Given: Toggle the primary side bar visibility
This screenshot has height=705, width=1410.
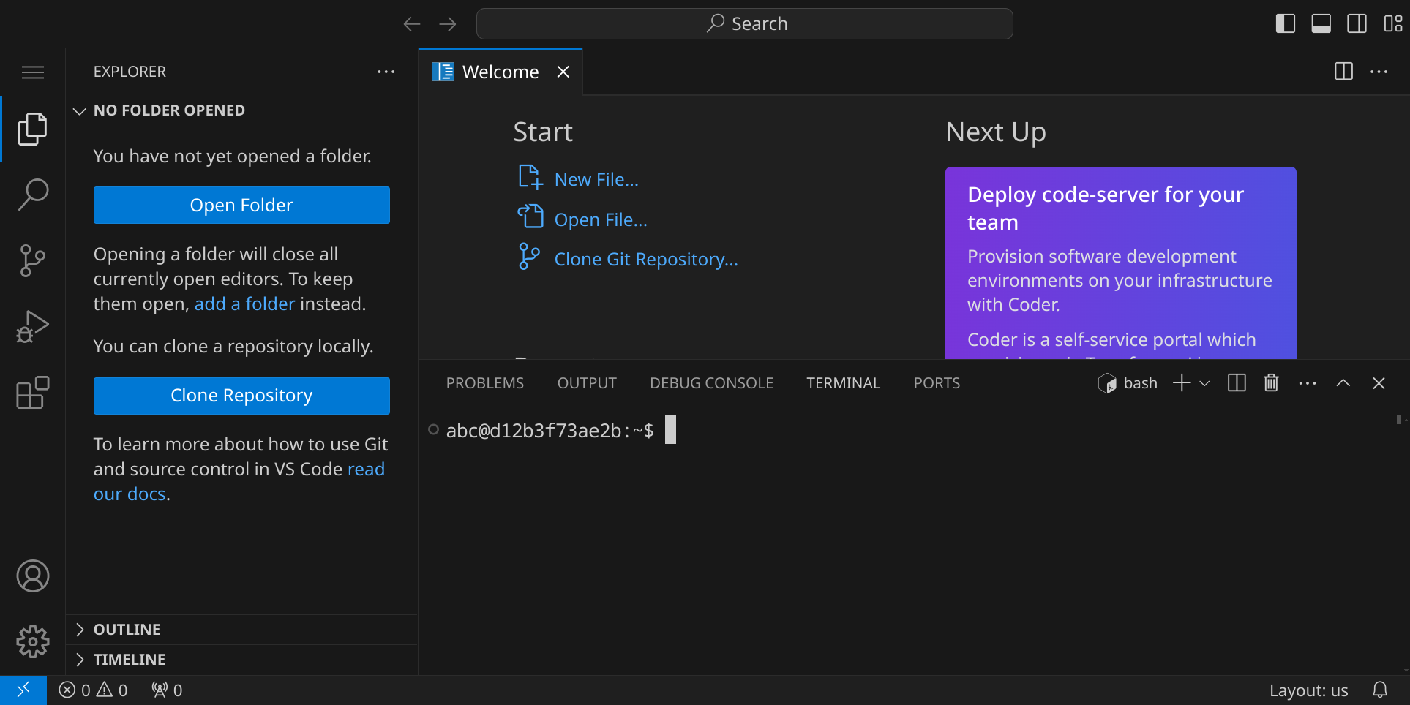Looking at the screenshot, I should point(1285,24).
